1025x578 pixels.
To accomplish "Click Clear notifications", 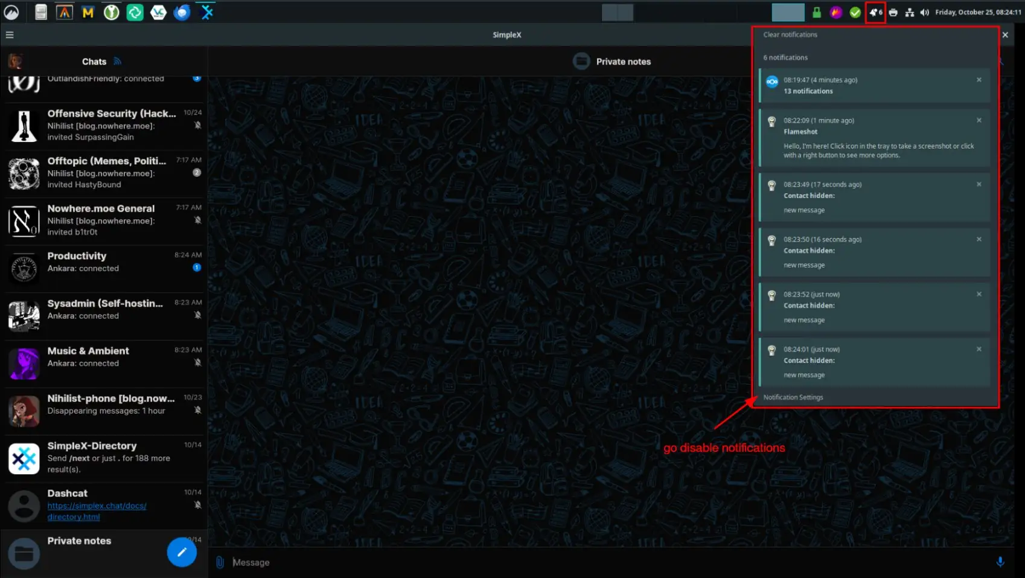I will click(x=790, y=35).
